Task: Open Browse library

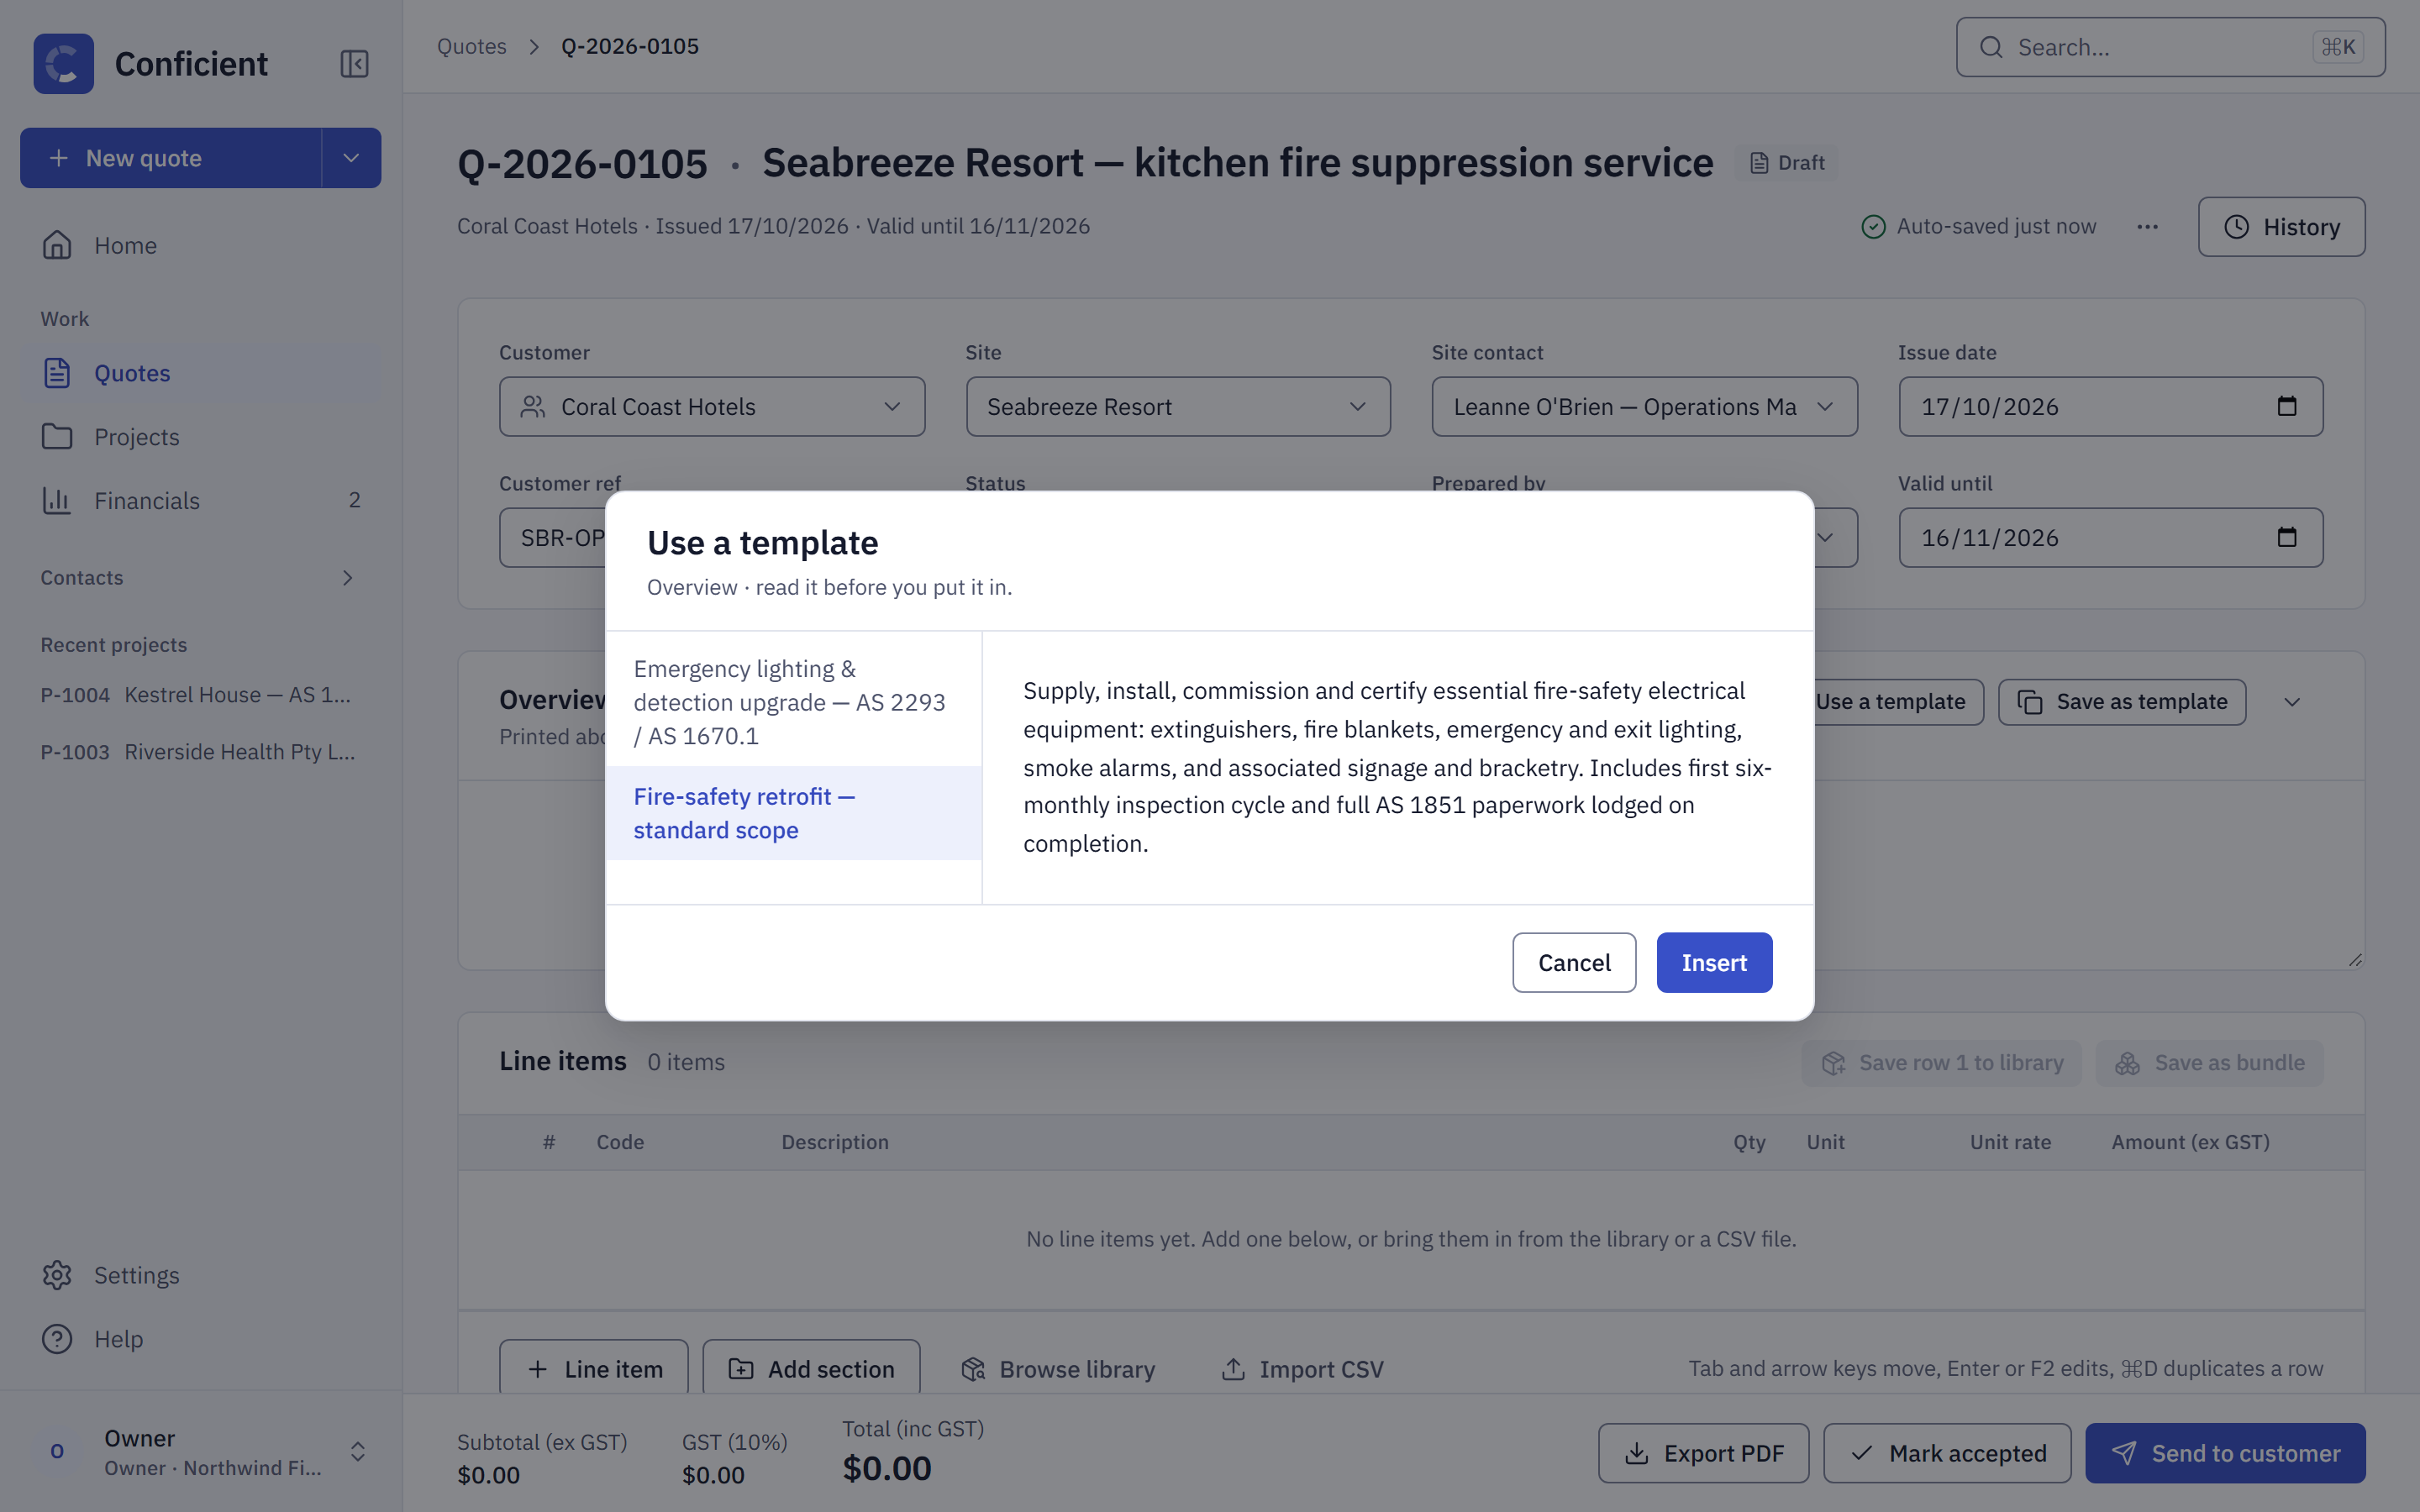Action: [x=1057, y=1368]
